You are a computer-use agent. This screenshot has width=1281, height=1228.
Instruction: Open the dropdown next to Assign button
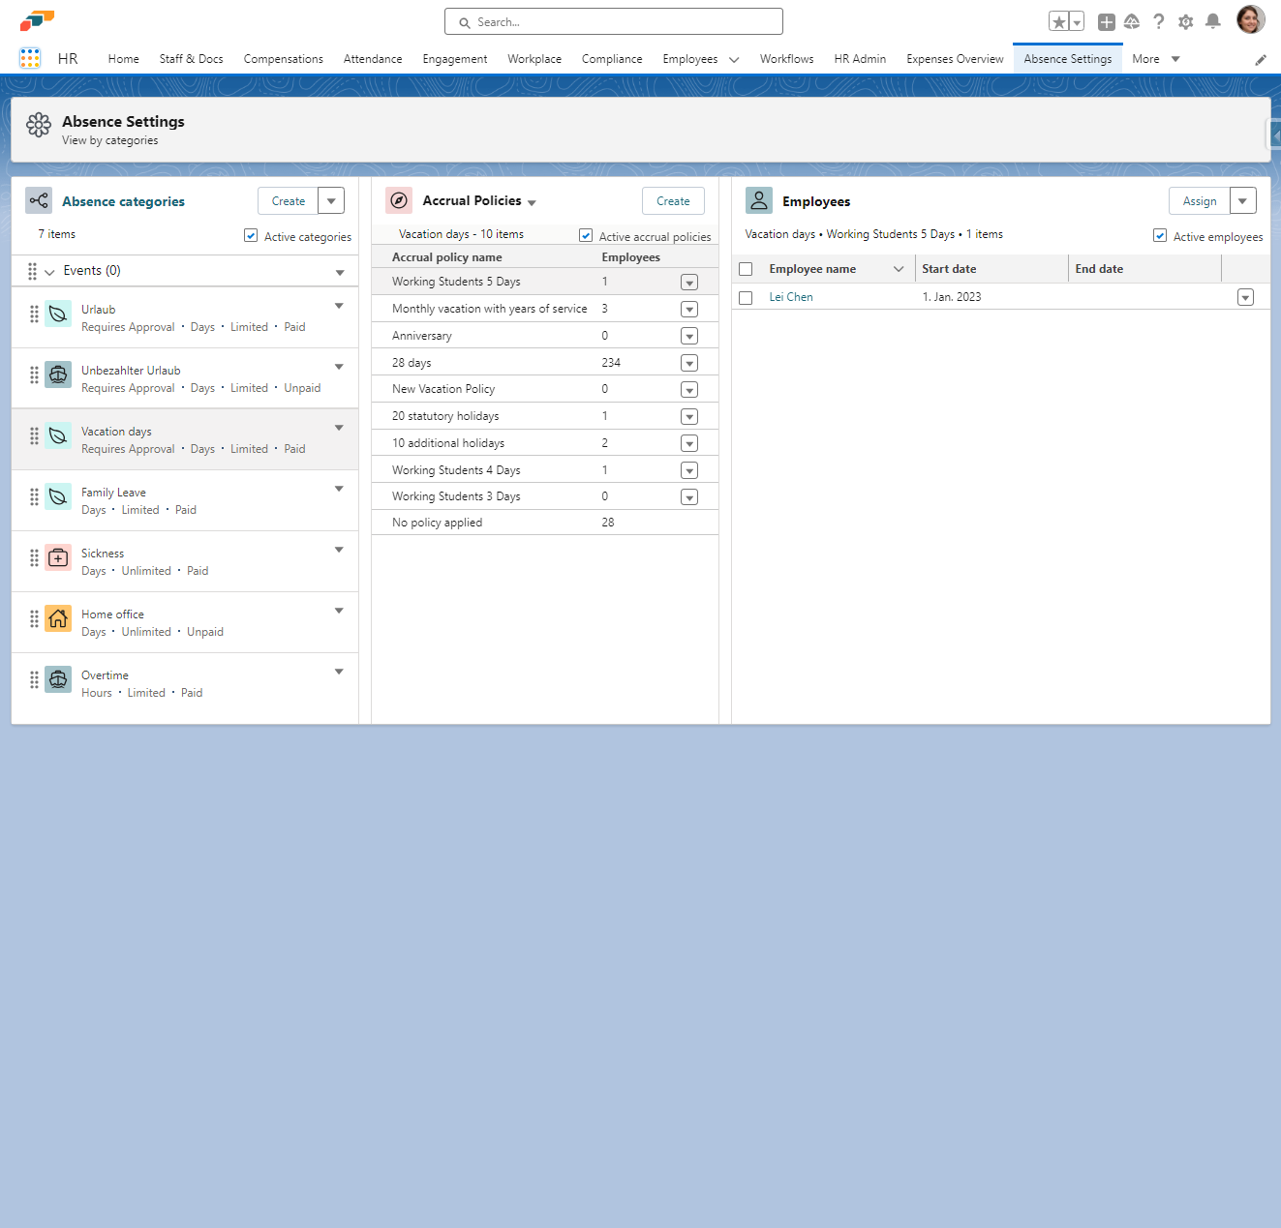tap(1242, 201)
